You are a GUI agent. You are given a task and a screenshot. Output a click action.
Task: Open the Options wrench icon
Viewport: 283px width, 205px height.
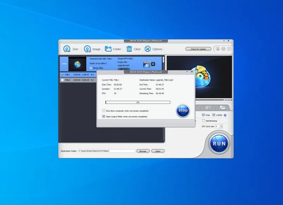pos(148,49)
